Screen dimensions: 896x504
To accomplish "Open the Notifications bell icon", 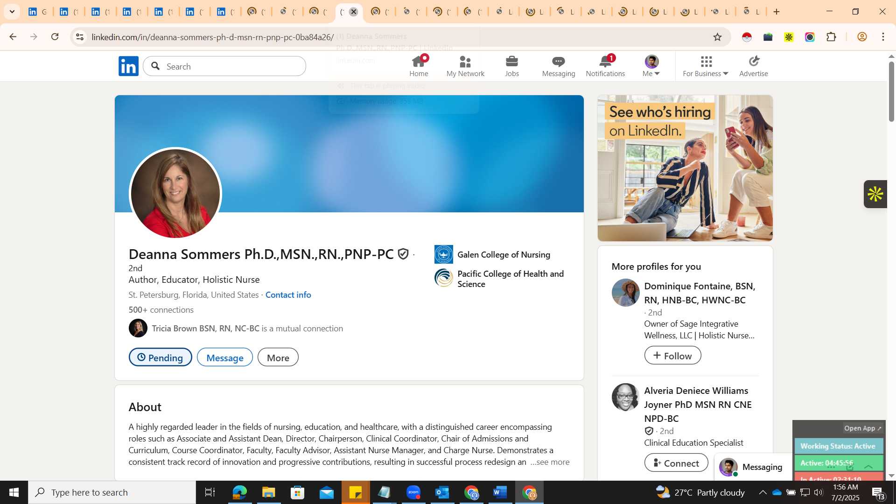I will (x=605, y=66).
